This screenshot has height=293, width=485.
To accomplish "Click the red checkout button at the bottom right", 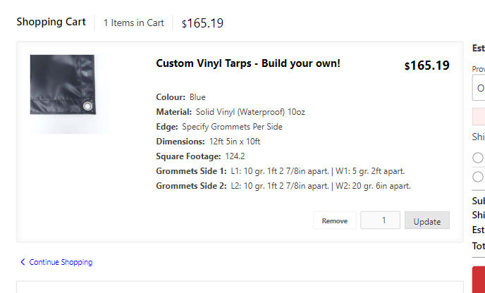I will tap(479, 280).
